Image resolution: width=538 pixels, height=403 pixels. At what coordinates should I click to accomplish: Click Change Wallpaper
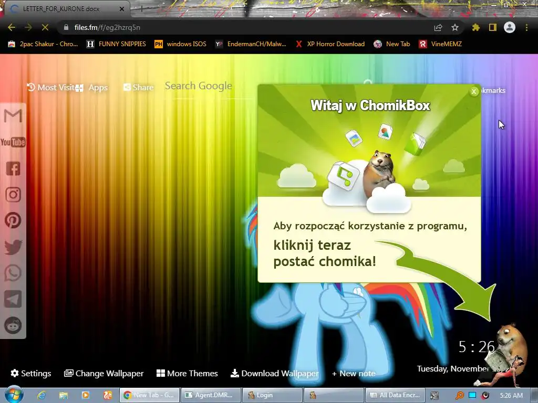(x=104, y=373)
